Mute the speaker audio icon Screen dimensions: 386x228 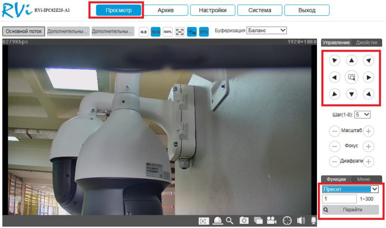301,221
